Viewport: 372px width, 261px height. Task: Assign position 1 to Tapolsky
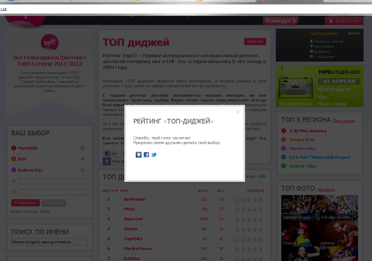point(237,239)
